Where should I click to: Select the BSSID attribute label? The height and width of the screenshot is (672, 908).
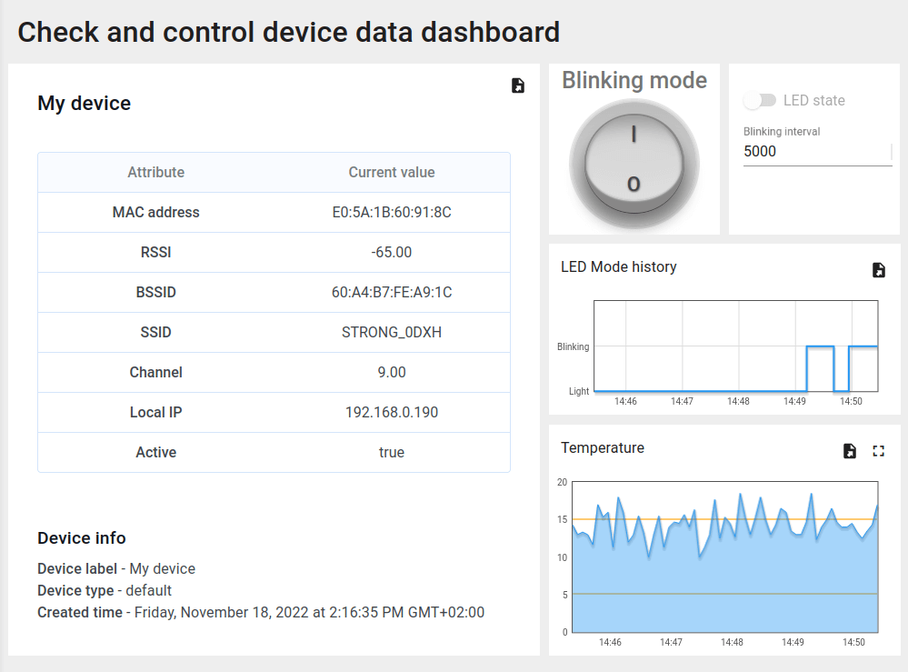155,292
